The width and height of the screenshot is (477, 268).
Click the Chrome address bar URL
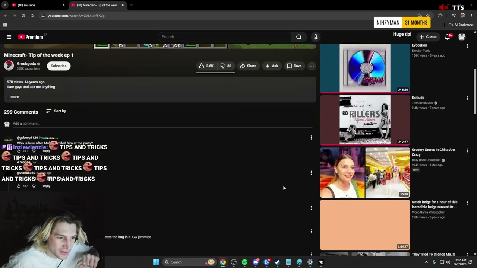pos(76,16)
